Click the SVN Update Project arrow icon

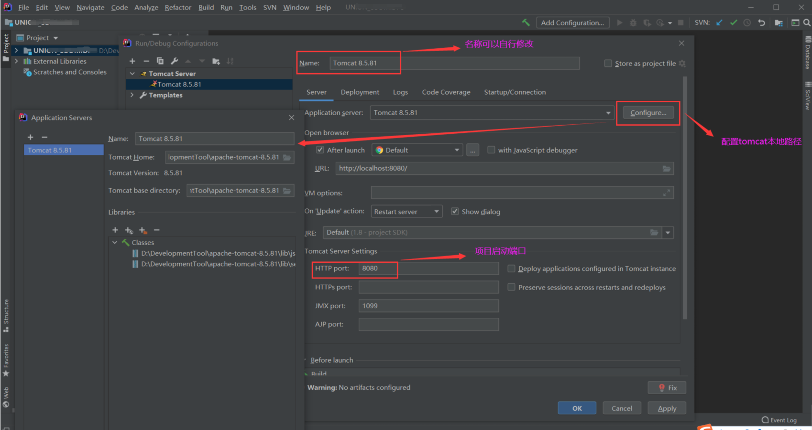[x=719, y=22]
